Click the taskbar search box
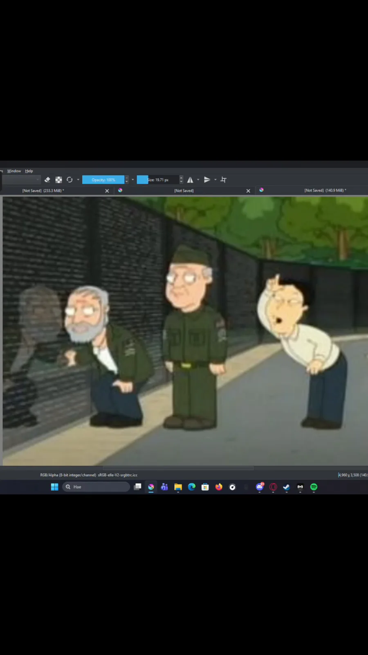The image size is (368, 655). tap(96, 487)
